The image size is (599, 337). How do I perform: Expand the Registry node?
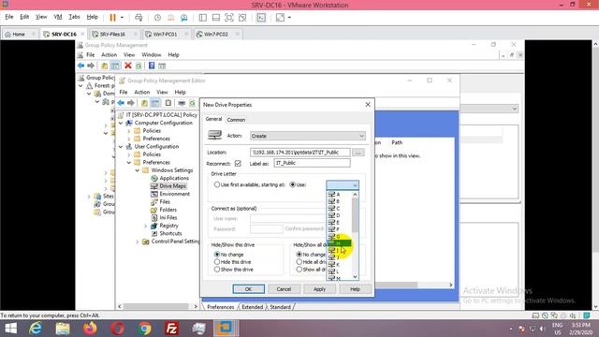[x=145, y=226]
